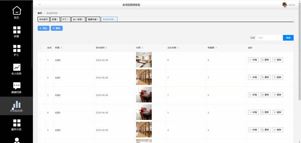
Task: Sort the table by 封面 column
Action: click(142, 48)
